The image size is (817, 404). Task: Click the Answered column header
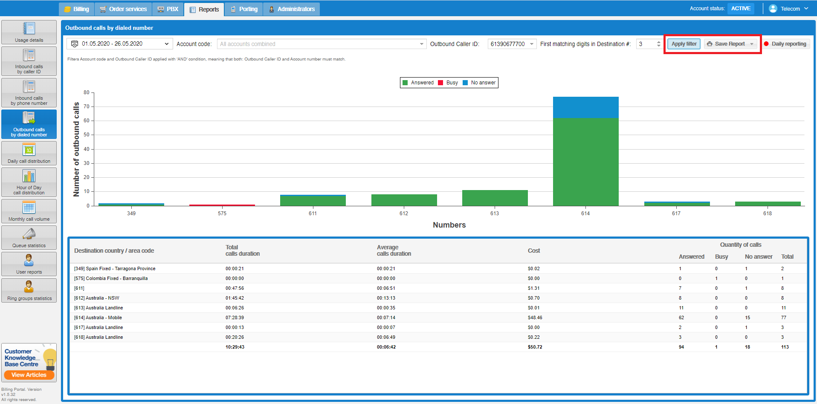point(691,257)
